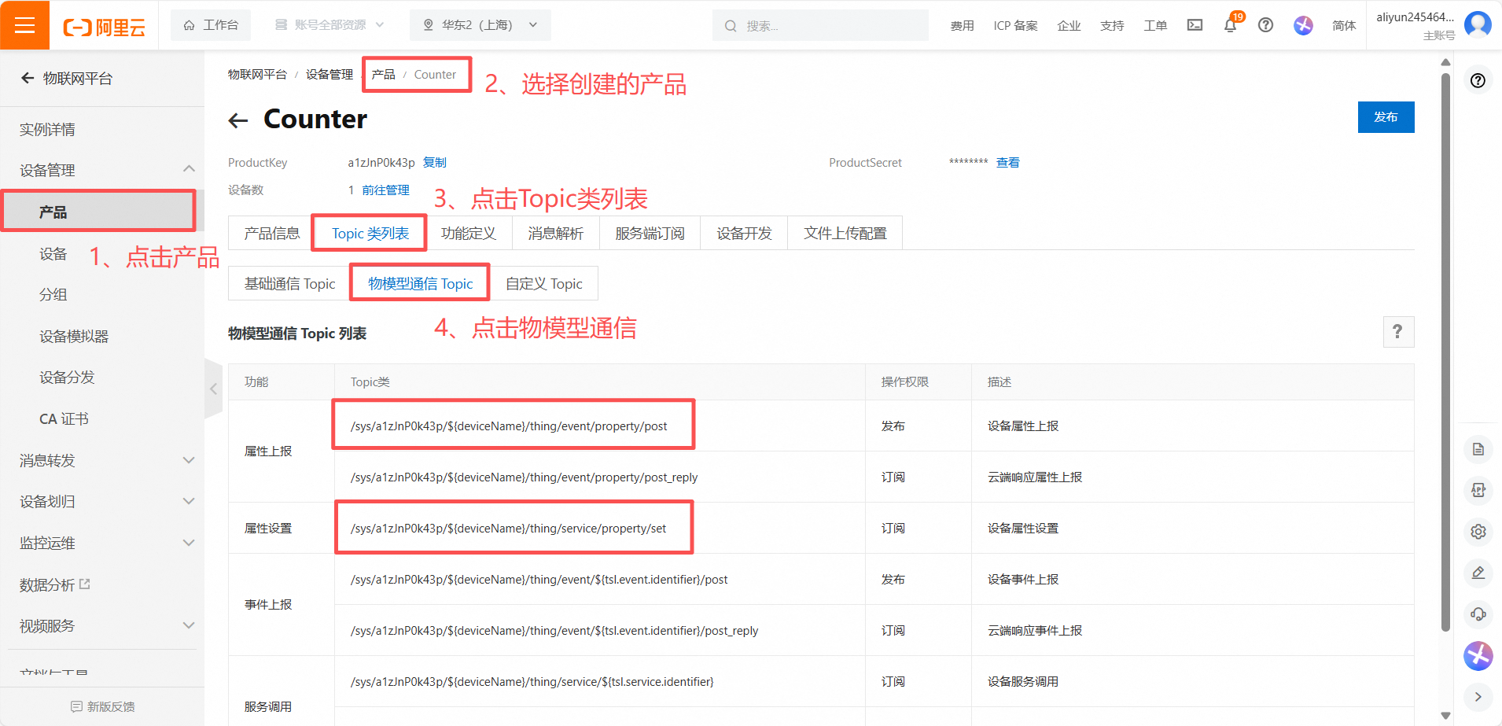Open the settings gear in right sidebar
The height and width of the screenshot is (726, 1502).
[1478, 532]
